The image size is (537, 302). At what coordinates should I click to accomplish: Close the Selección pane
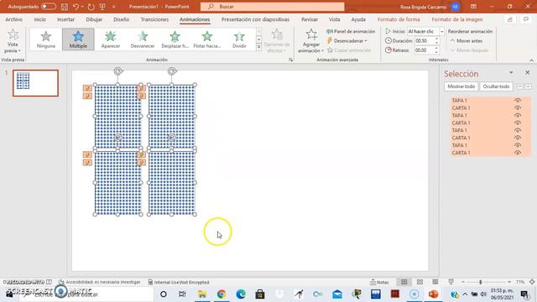click(528, 73)
